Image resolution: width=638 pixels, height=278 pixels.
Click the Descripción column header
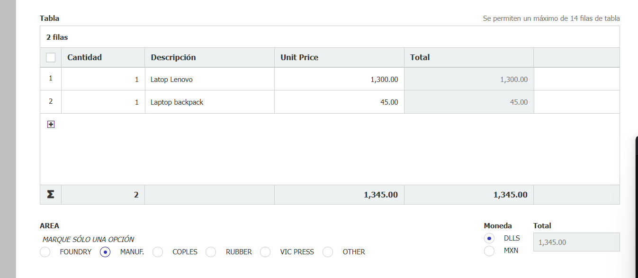coord(209,57)
